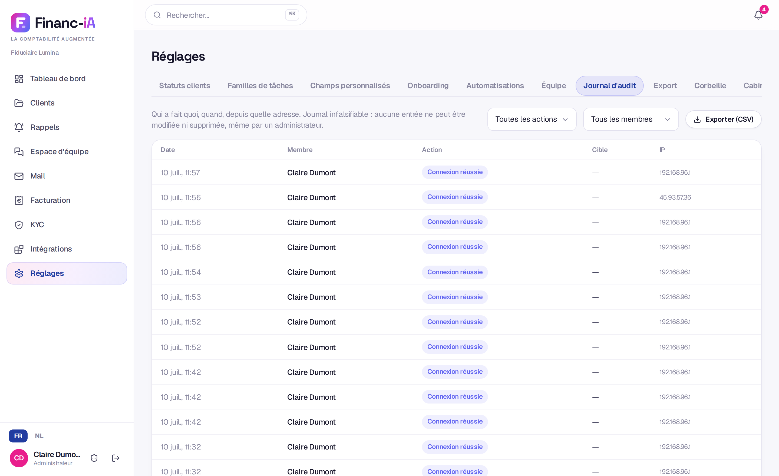Image resolution: width=779 pixels, height=476 pixels.
Task: Open the Familles de tâches tab
Action: click(260, 86)
